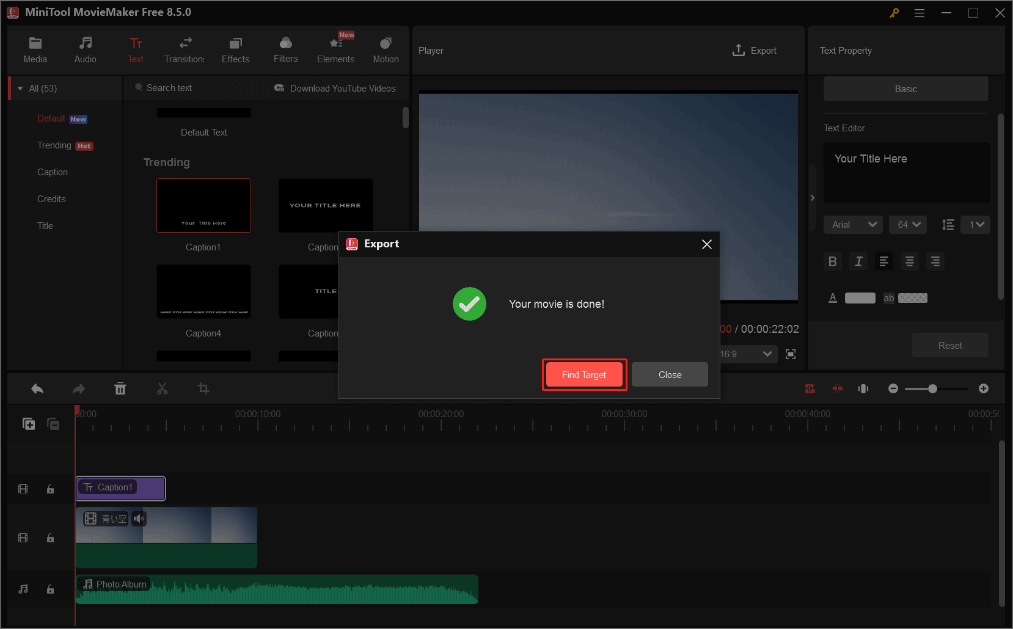Viewport: 1013px width, 629px height.
Task: Click the Find Target button
Action: click(584, 374)
